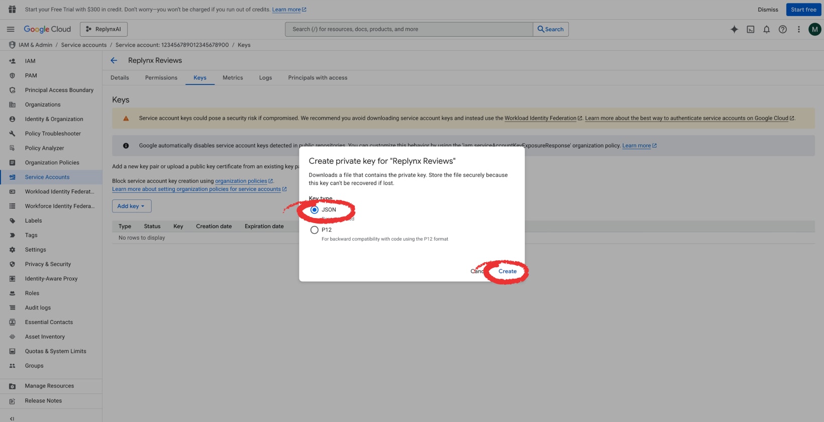Image resolution: width=824 pixels, height=422 pixels.
Task: Open Workforce Identity Federation sidebar item
Action: (51, 206)
